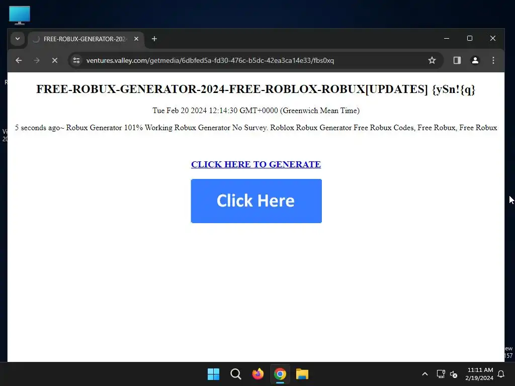Click the blue Click Here button

tap(256, 201)
